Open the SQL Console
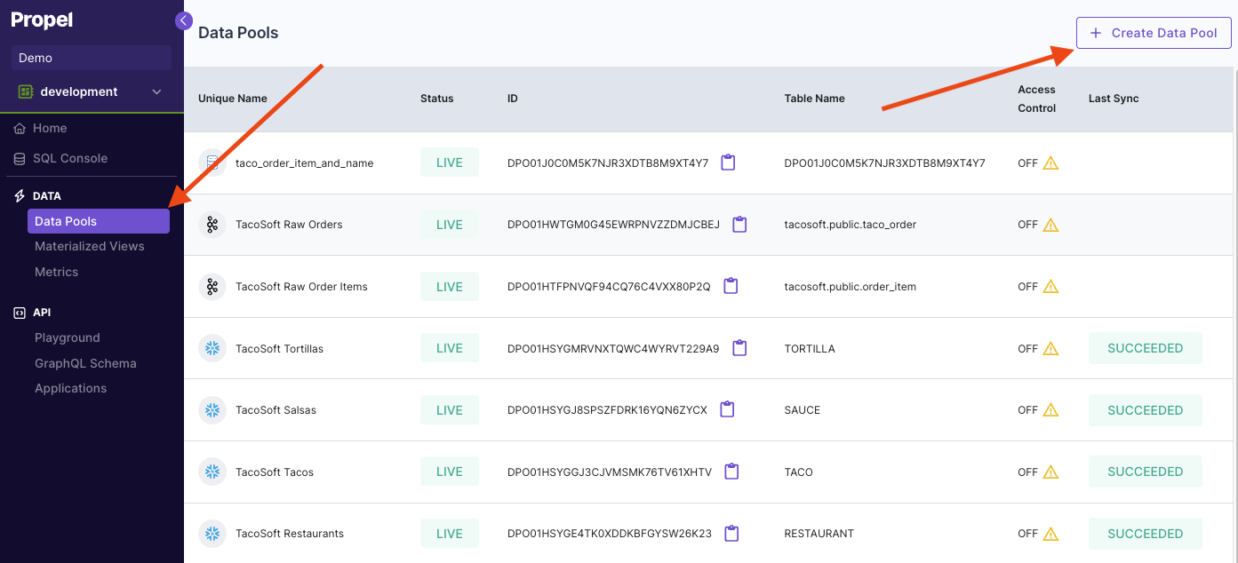This screenshot has width=1238, height=563. click(71, 158)
